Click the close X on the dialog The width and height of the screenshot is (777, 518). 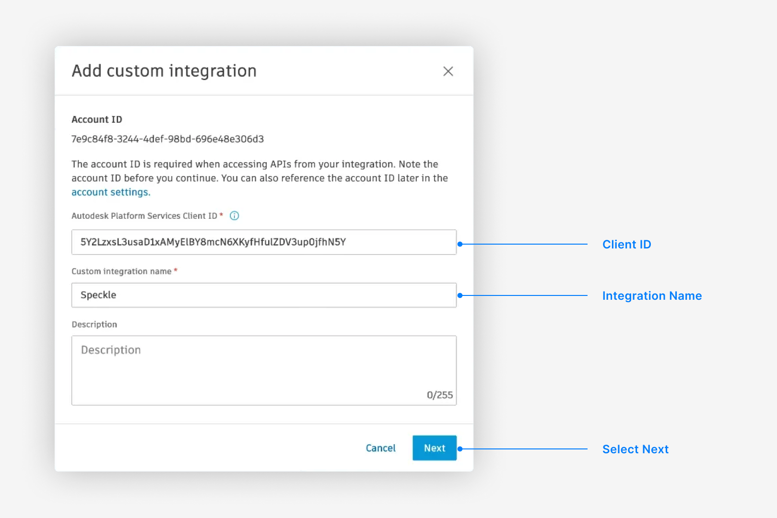(x=448, y=71)
